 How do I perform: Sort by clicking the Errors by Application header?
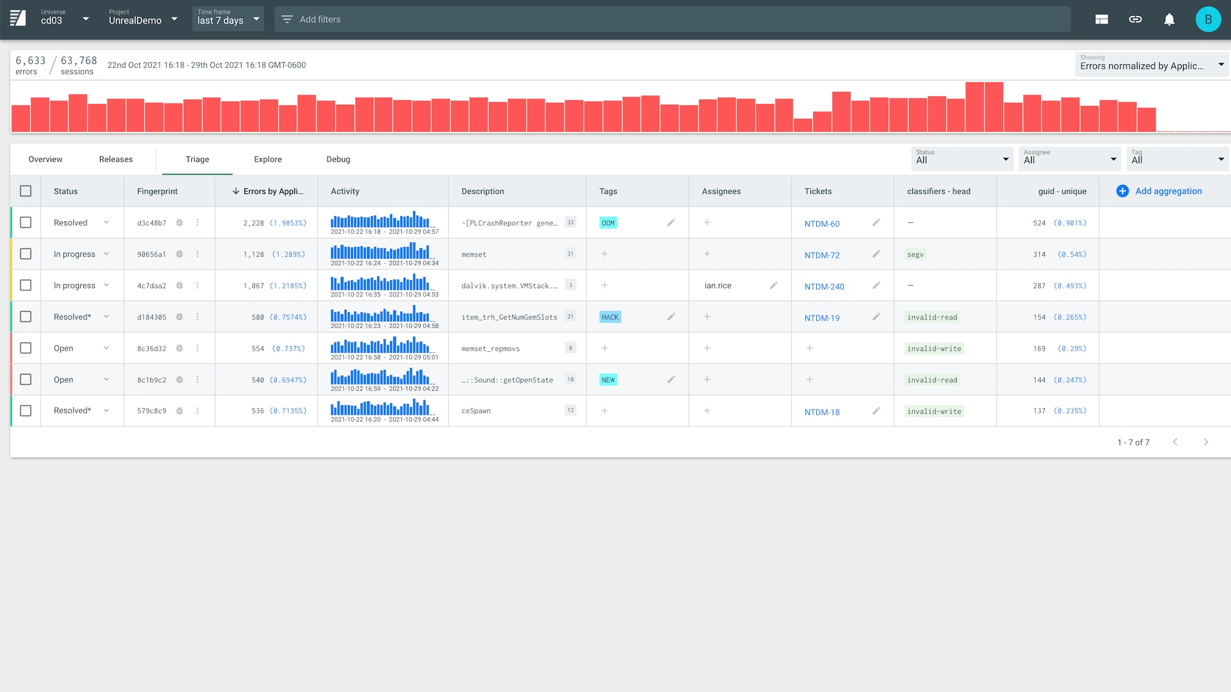(x=272, y=191)
